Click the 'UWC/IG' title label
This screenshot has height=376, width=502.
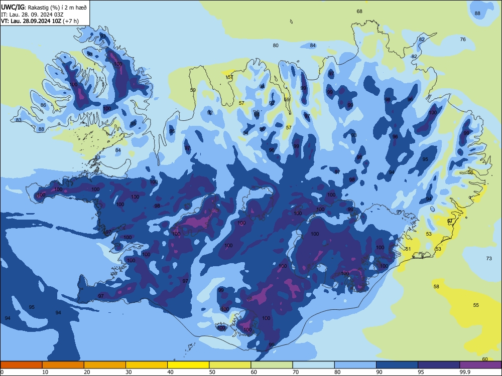click(13, 7)
